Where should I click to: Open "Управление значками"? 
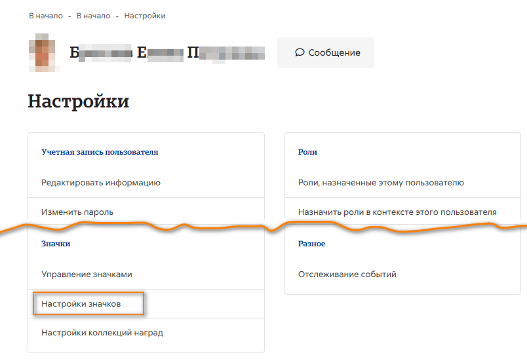click(x=91, y=275)
